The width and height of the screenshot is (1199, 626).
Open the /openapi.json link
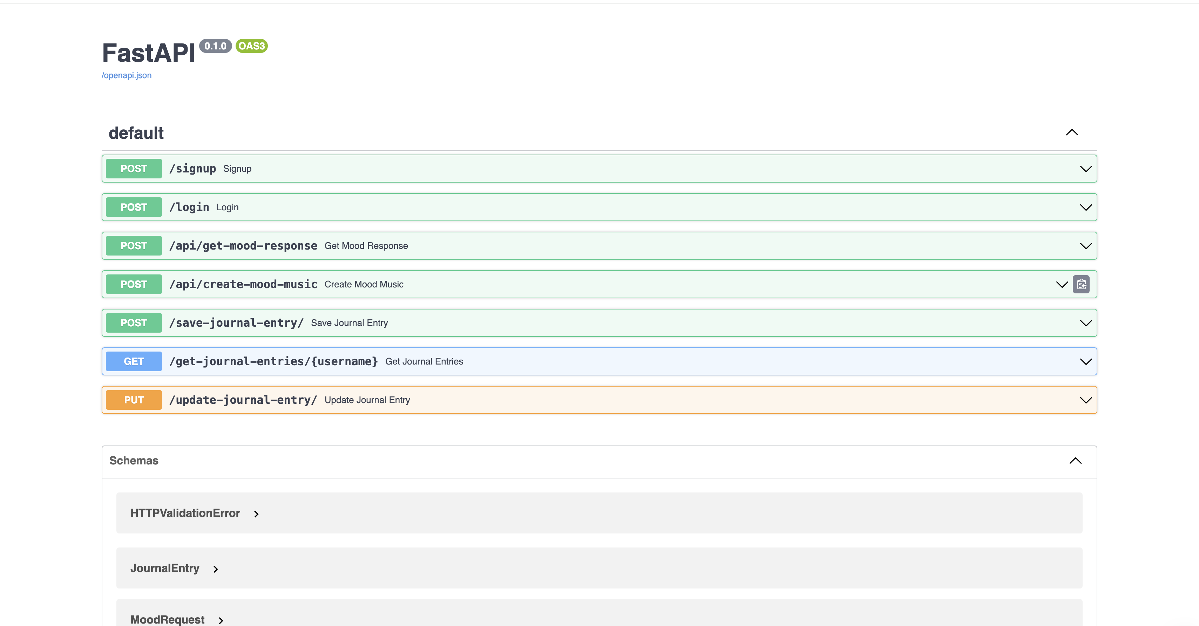127,75
